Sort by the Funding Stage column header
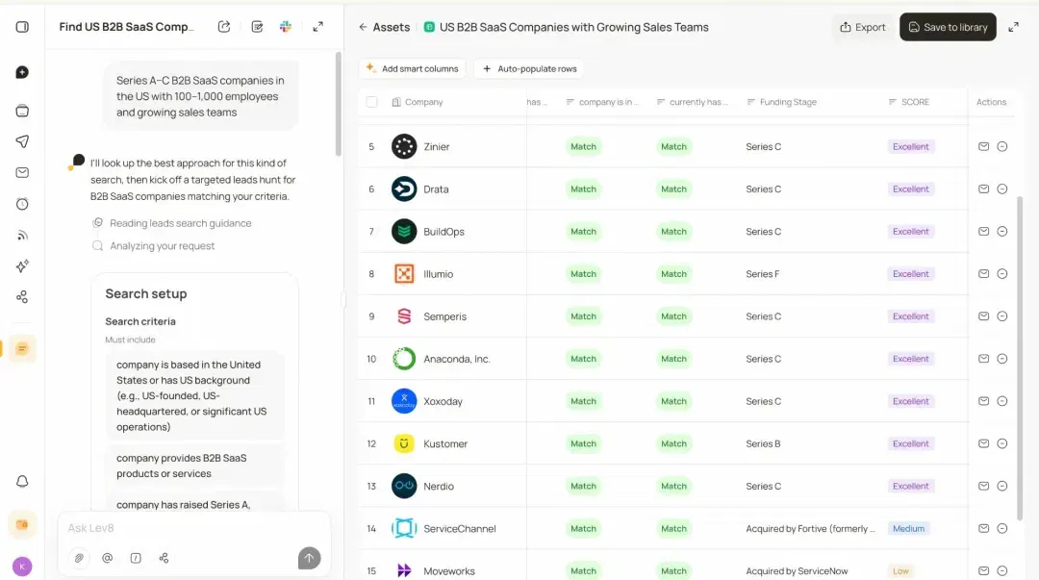The image size is (1039, 580). tap(782, 102)
